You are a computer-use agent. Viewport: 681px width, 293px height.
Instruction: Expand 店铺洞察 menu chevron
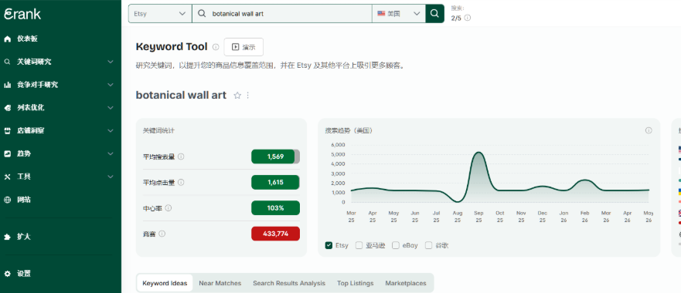click(x=111, y=131)
